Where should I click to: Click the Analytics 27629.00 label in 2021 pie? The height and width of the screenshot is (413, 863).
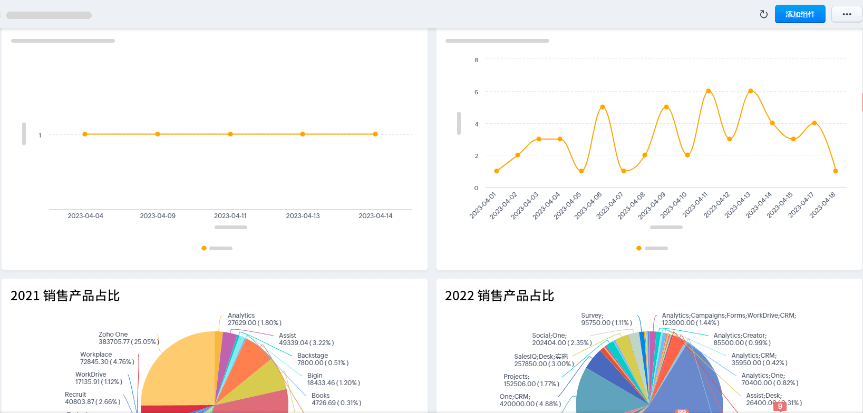click(254, 319)
